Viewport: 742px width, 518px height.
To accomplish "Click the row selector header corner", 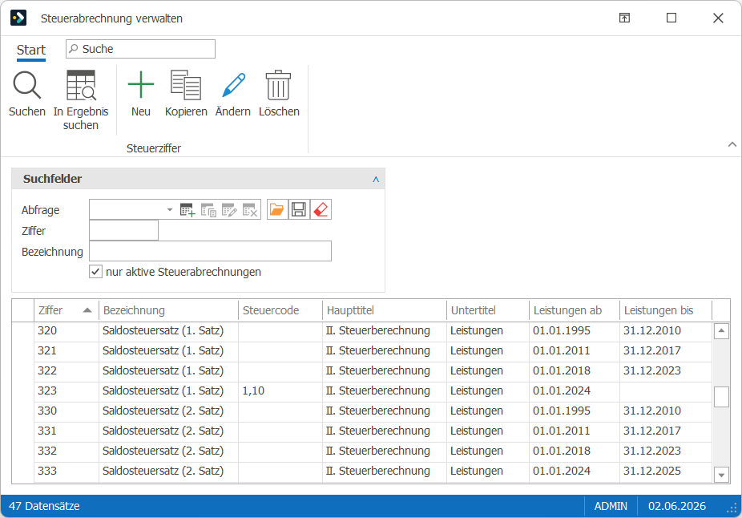I will coord(23,310).
